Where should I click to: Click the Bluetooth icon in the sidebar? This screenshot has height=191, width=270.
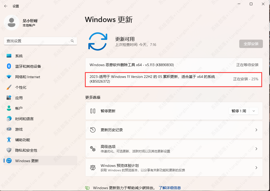9,66
